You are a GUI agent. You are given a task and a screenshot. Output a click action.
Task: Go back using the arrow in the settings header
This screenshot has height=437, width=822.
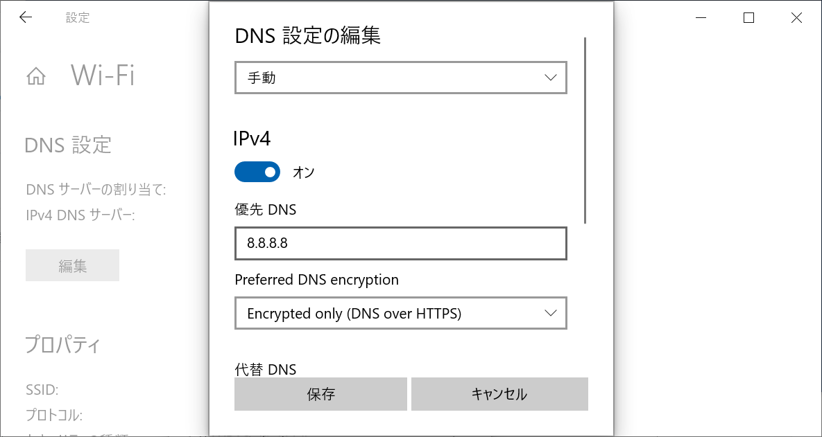(x=25, y=17)
